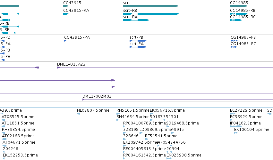The width and height of the screenshot is (273, 160).
Task: Select the CG43915-RA transcript arrow
Action: (x=66, y=14)
